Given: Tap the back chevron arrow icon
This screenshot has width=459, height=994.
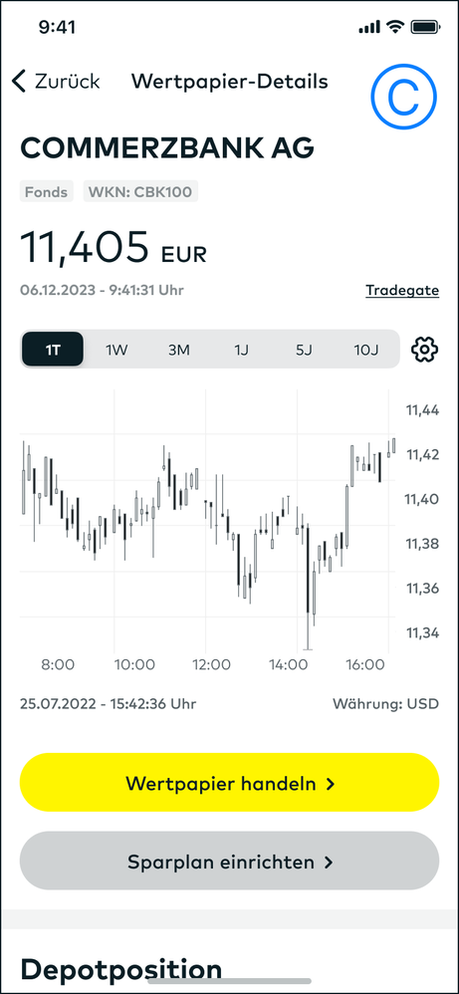Looking at the screenshot, I should [19, 82].
